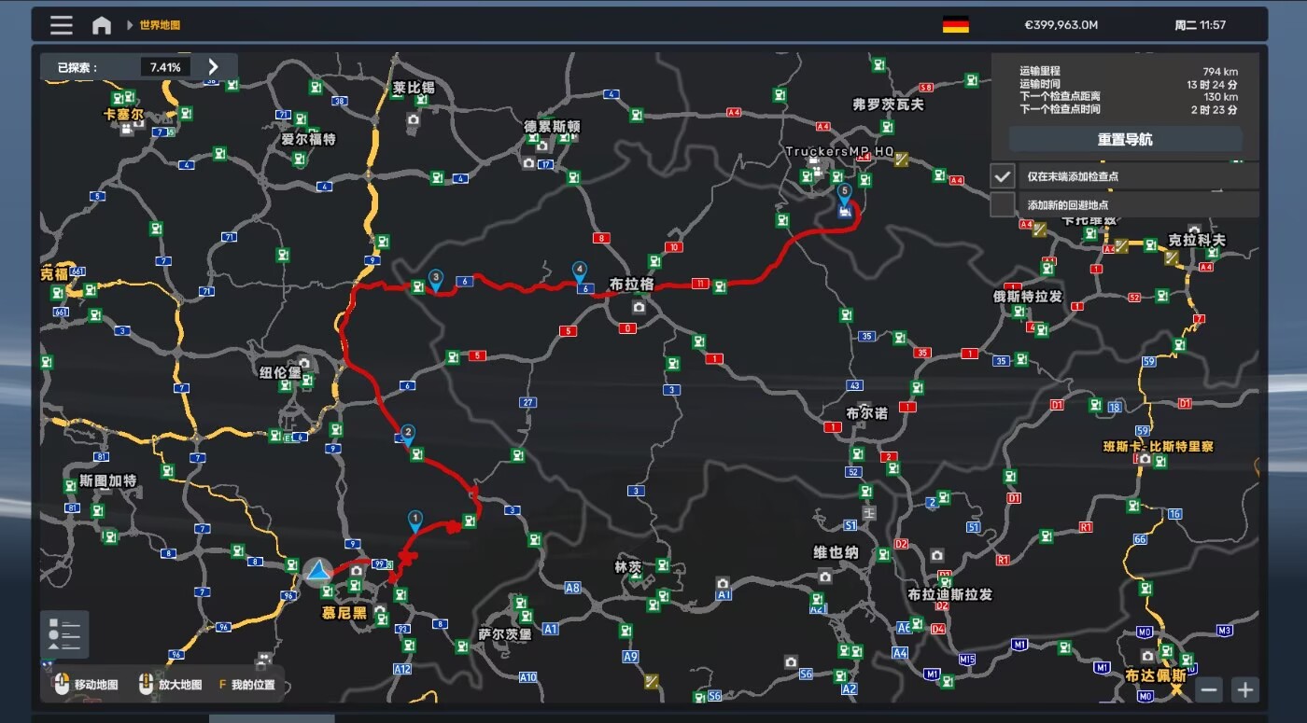Click the 慕尼黑 city label
Image resolution: width=1307 pixels, height=723 pixels.
344,613
